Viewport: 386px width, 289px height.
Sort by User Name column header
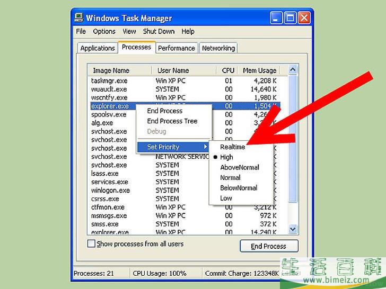(184, 70)
